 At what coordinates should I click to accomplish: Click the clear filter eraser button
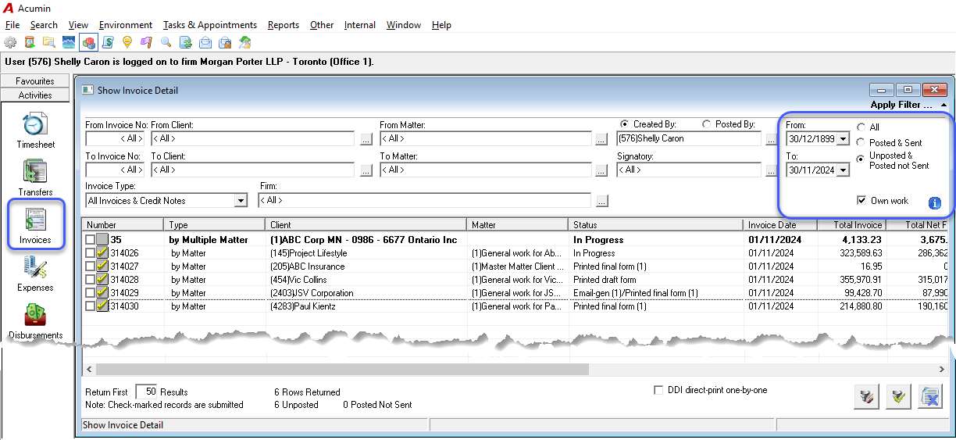[x=866, y=398]
